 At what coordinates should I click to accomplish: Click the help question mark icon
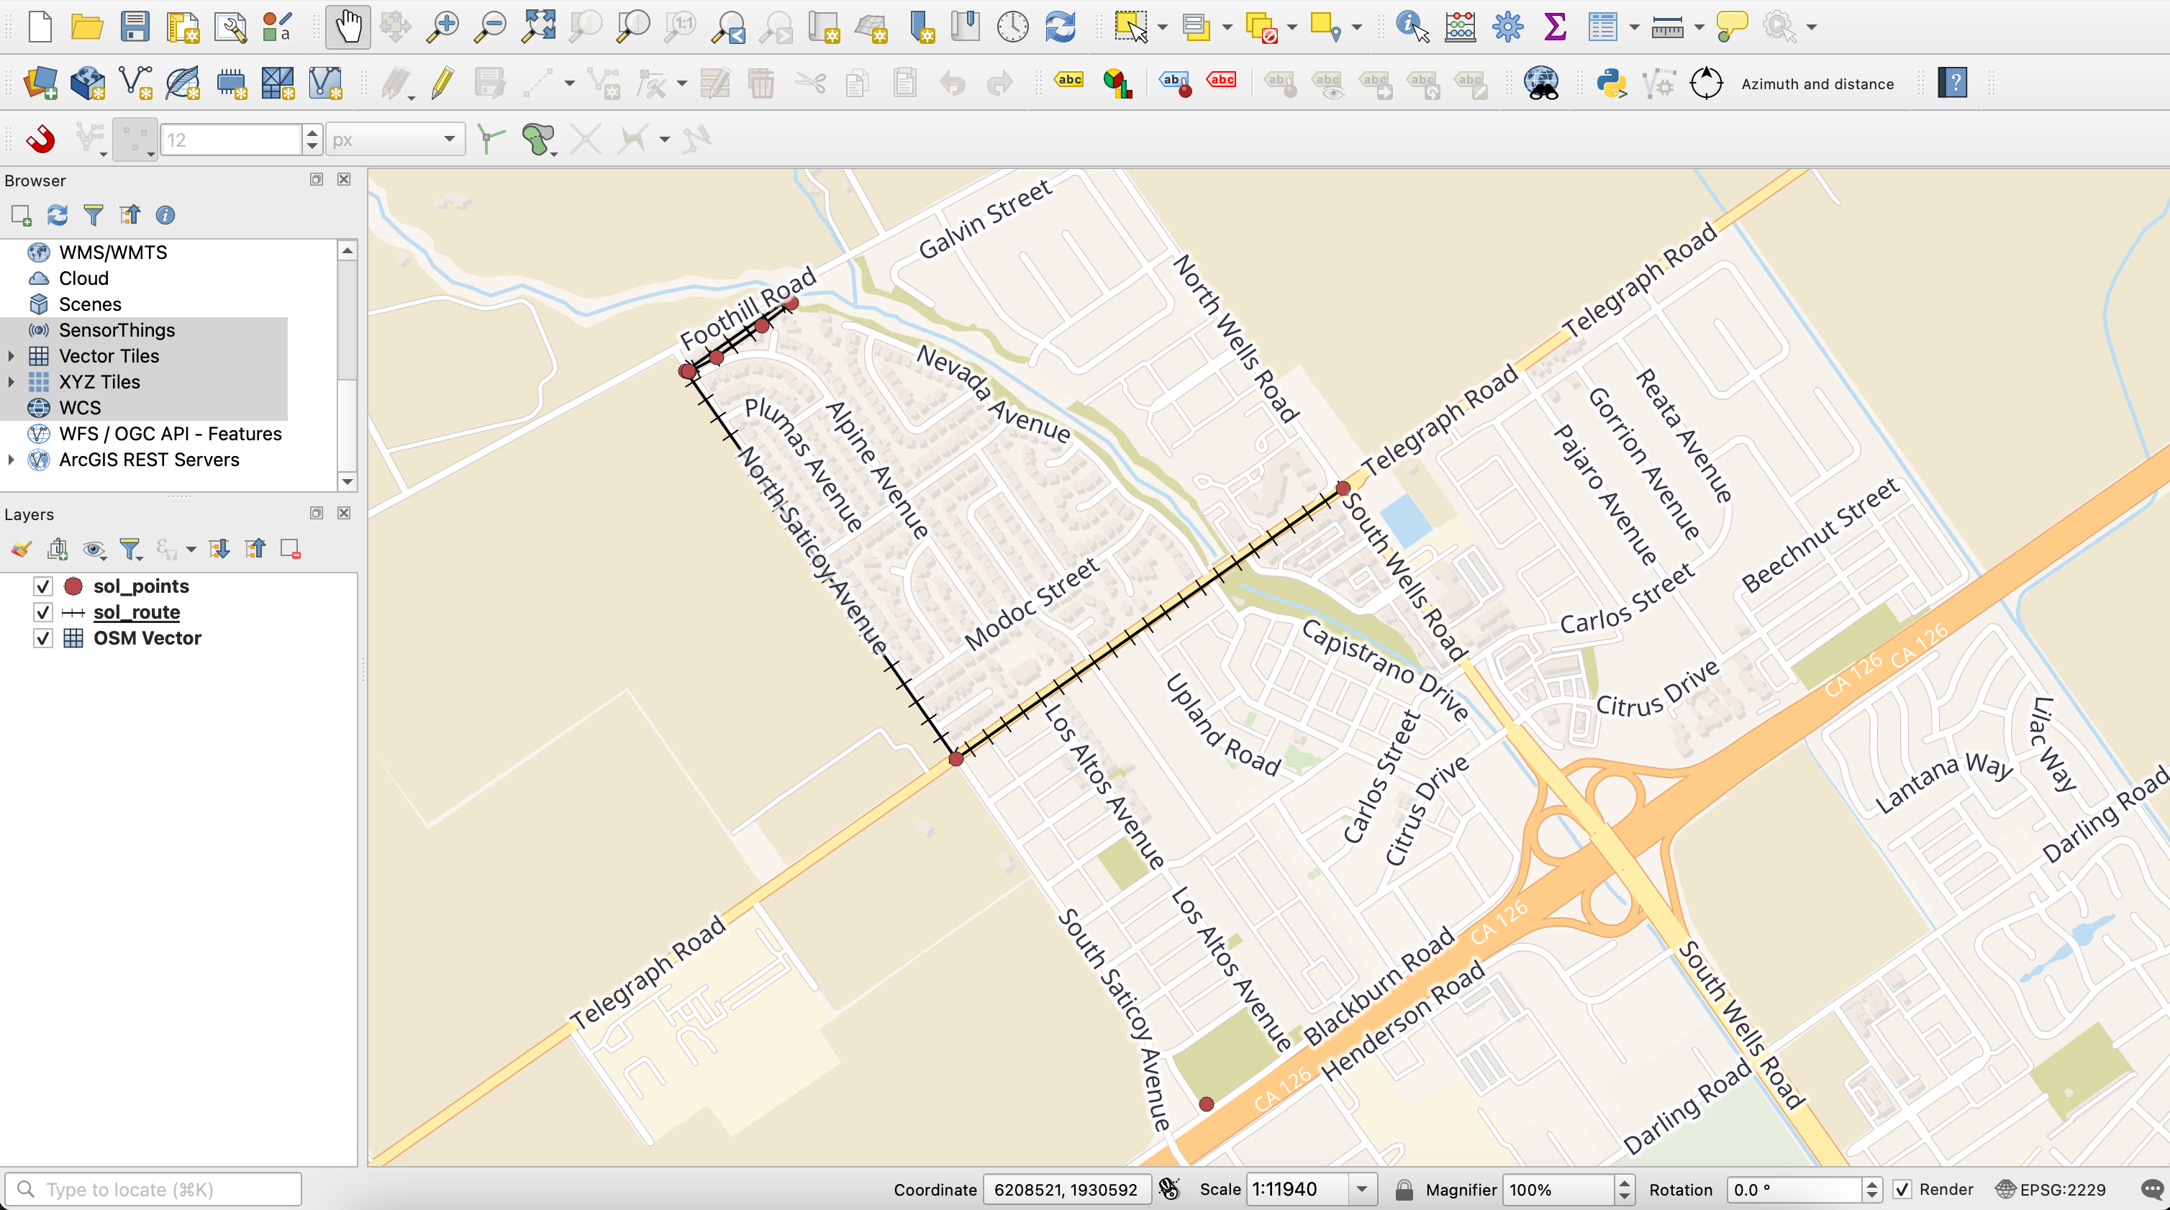tap(1953, 83)
